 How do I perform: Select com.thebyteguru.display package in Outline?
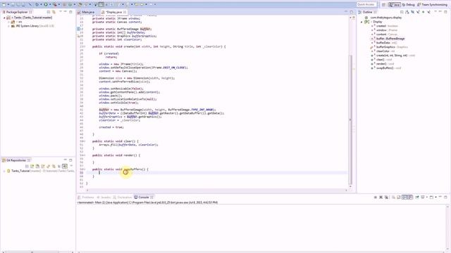pos(386,18)
